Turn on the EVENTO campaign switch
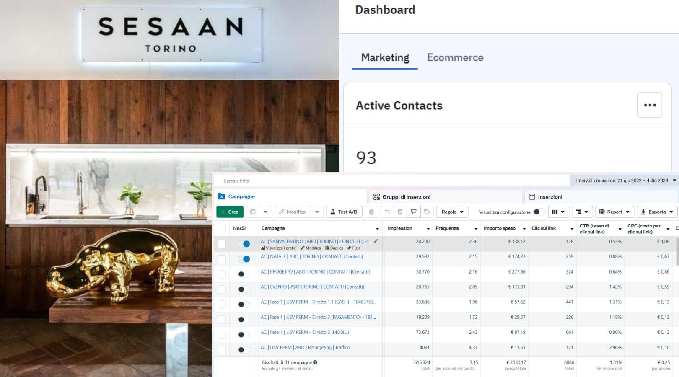This screenshot has width=679, height=377. [244, 289]
